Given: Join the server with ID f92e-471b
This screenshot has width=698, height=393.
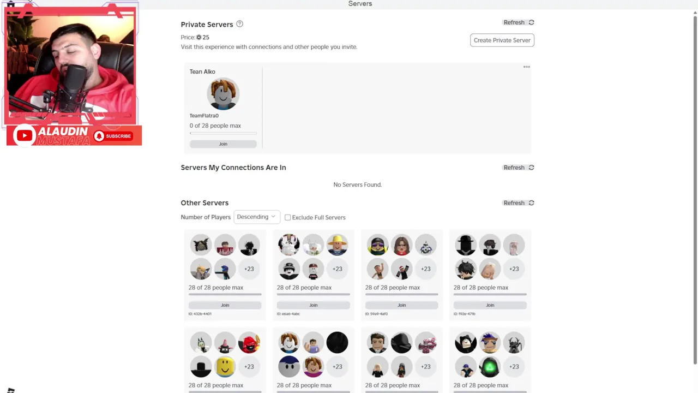Looking at the screenshot, I should (490, 305).
